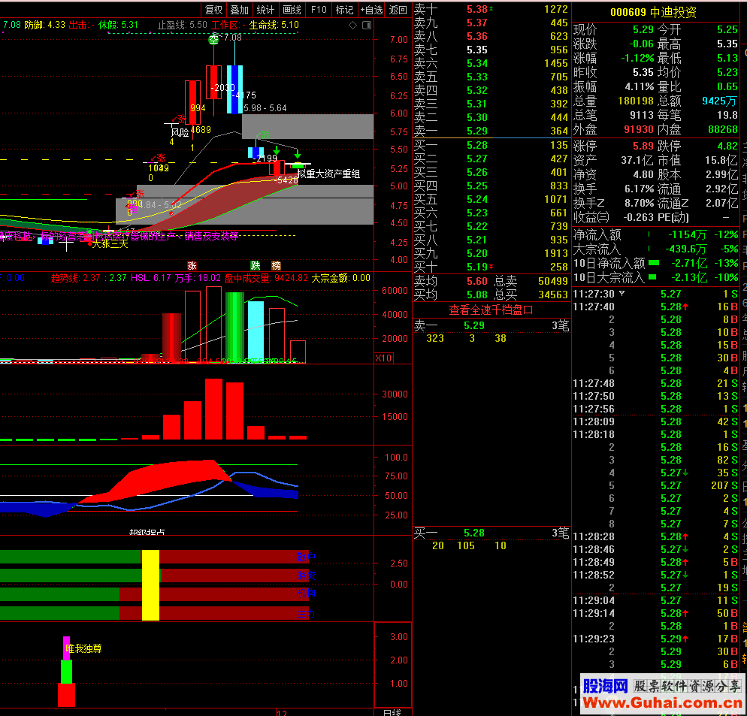Open the F10 company info page
The image size is (747, 716).
click(x=319, y=10)
